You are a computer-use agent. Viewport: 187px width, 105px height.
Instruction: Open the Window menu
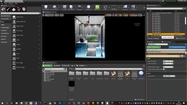pyautogui.click(x=11, y=3)
